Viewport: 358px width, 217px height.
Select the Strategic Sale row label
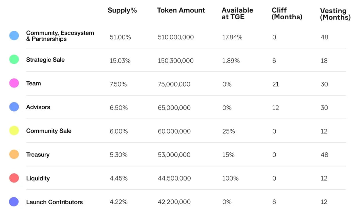(x=45, y=60)
